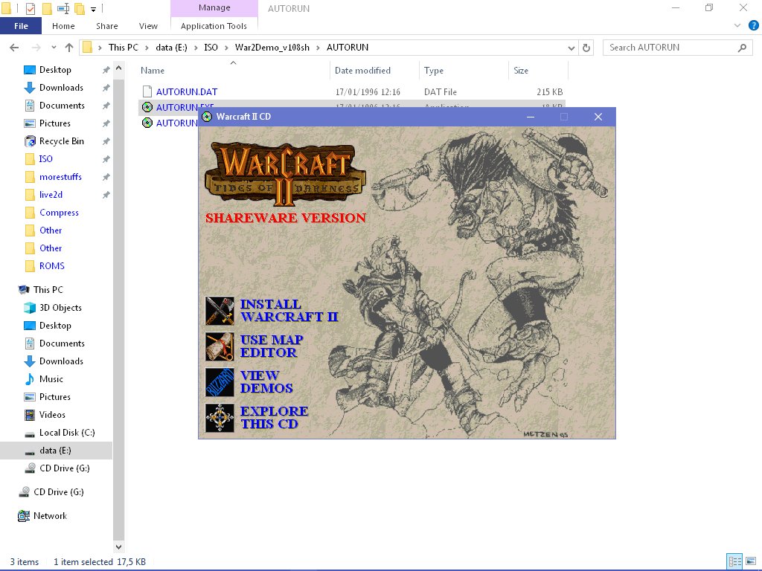Screen dimensions: 762x571
Task: Select This PC in navigation pane
Action: click(48, 290)
